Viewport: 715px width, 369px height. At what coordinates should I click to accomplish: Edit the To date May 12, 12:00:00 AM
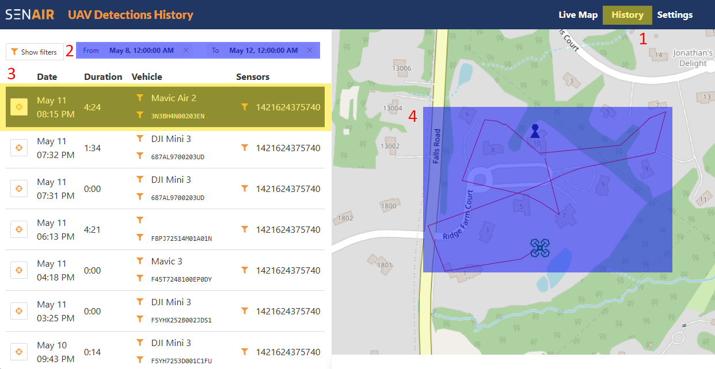264,51
